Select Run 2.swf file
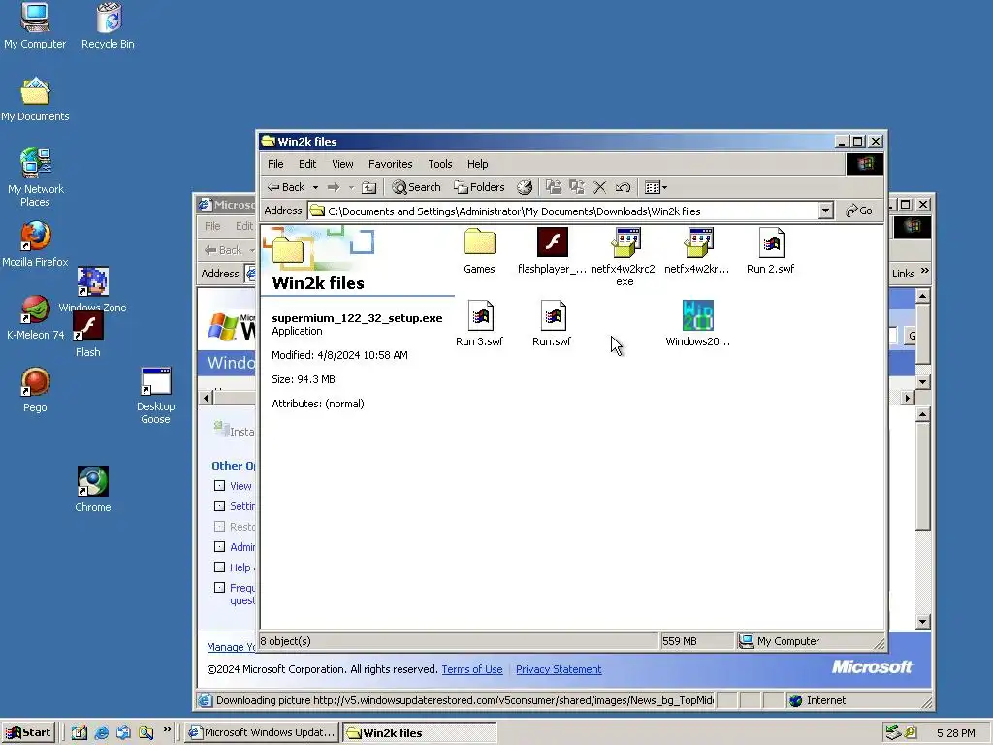 770,251
